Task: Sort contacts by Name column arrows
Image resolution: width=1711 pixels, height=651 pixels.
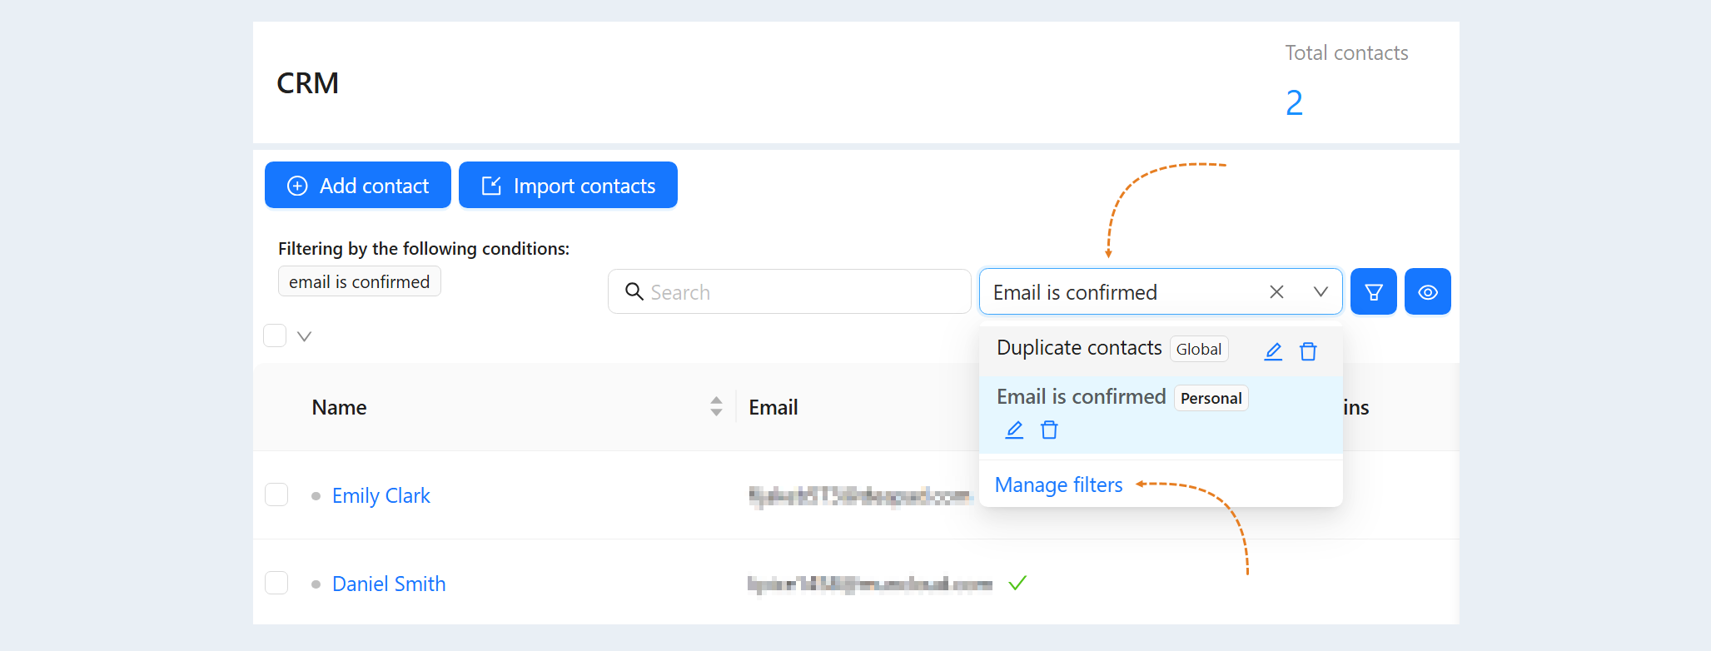Action: (716, 406)
